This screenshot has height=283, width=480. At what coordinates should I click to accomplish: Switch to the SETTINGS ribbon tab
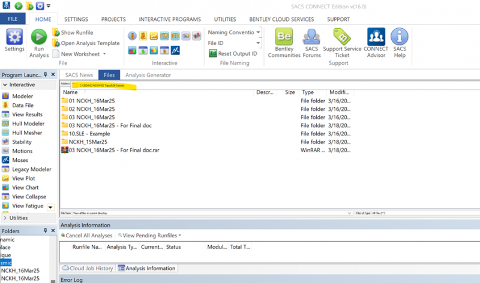(x=76, y=19)
